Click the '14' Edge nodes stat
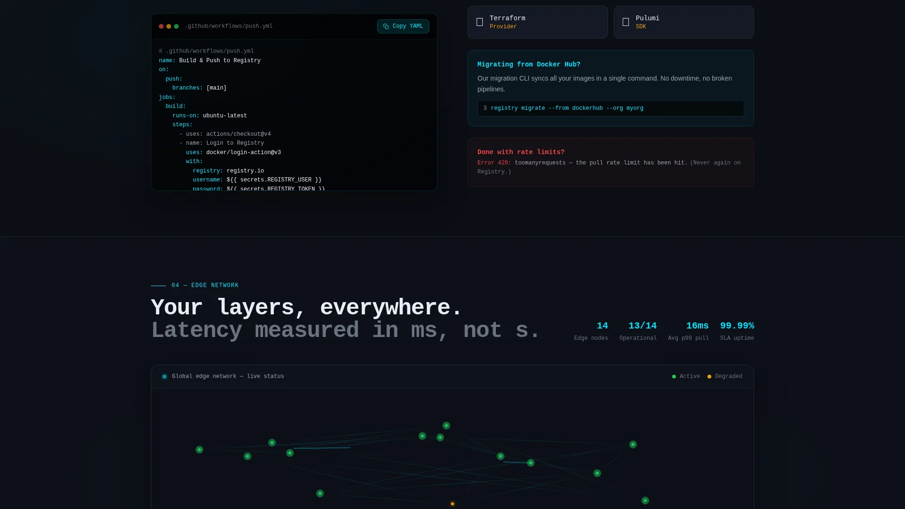The image size is (905, 509). pos(591,331)
